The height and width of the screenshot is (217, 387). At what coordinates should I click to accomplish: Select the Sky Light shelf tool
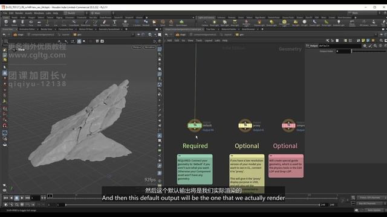click(296, 23)
